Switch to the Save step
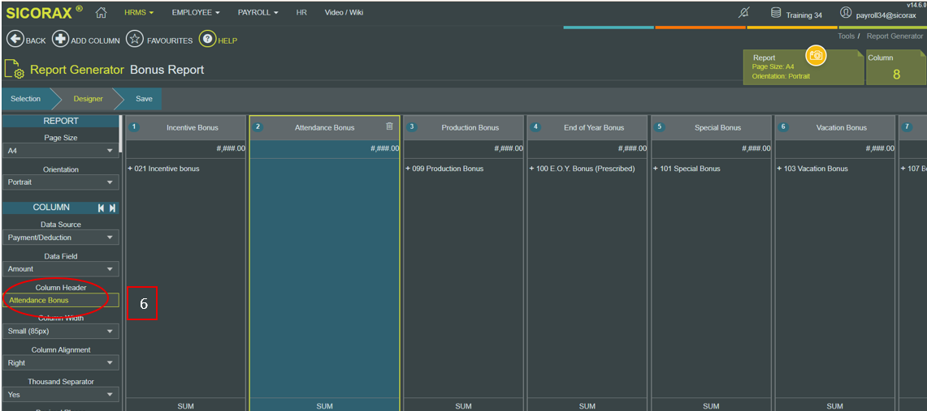The image size is (927, 411). [x=144, y=99]
